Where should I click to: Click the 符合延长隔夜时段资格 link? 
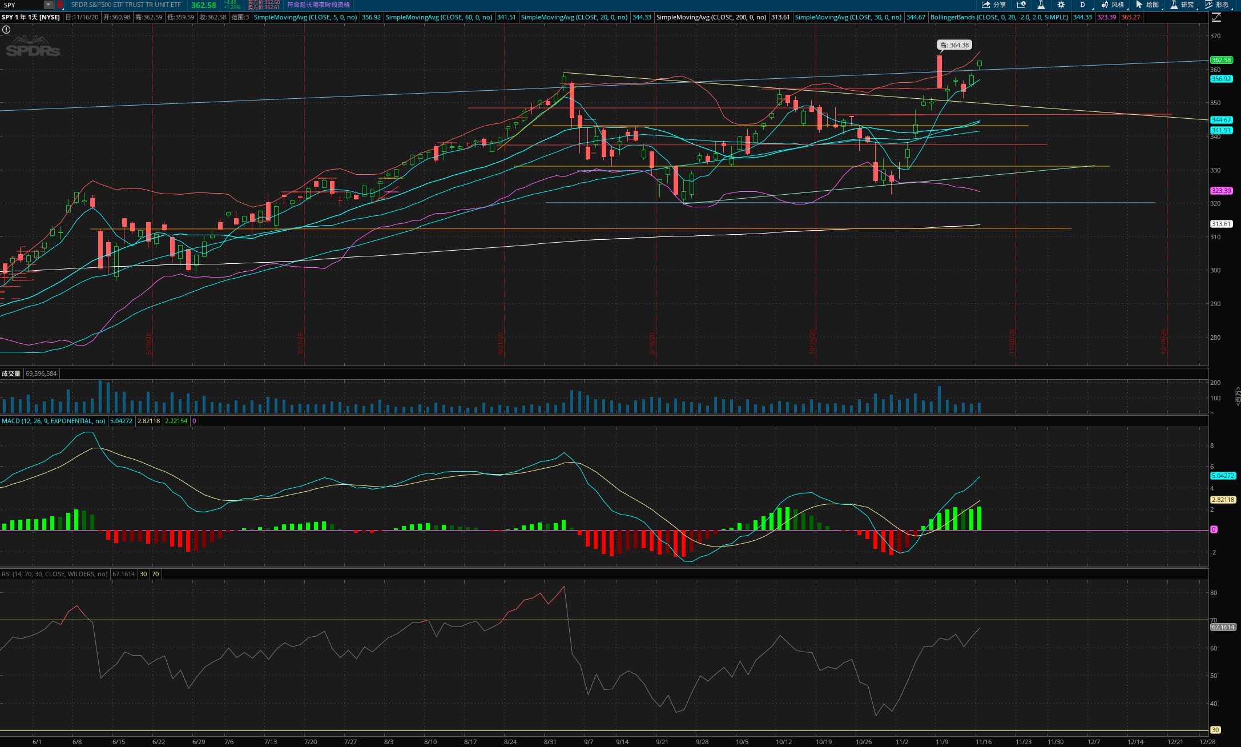pyautogui.click(x=319, y=5)
